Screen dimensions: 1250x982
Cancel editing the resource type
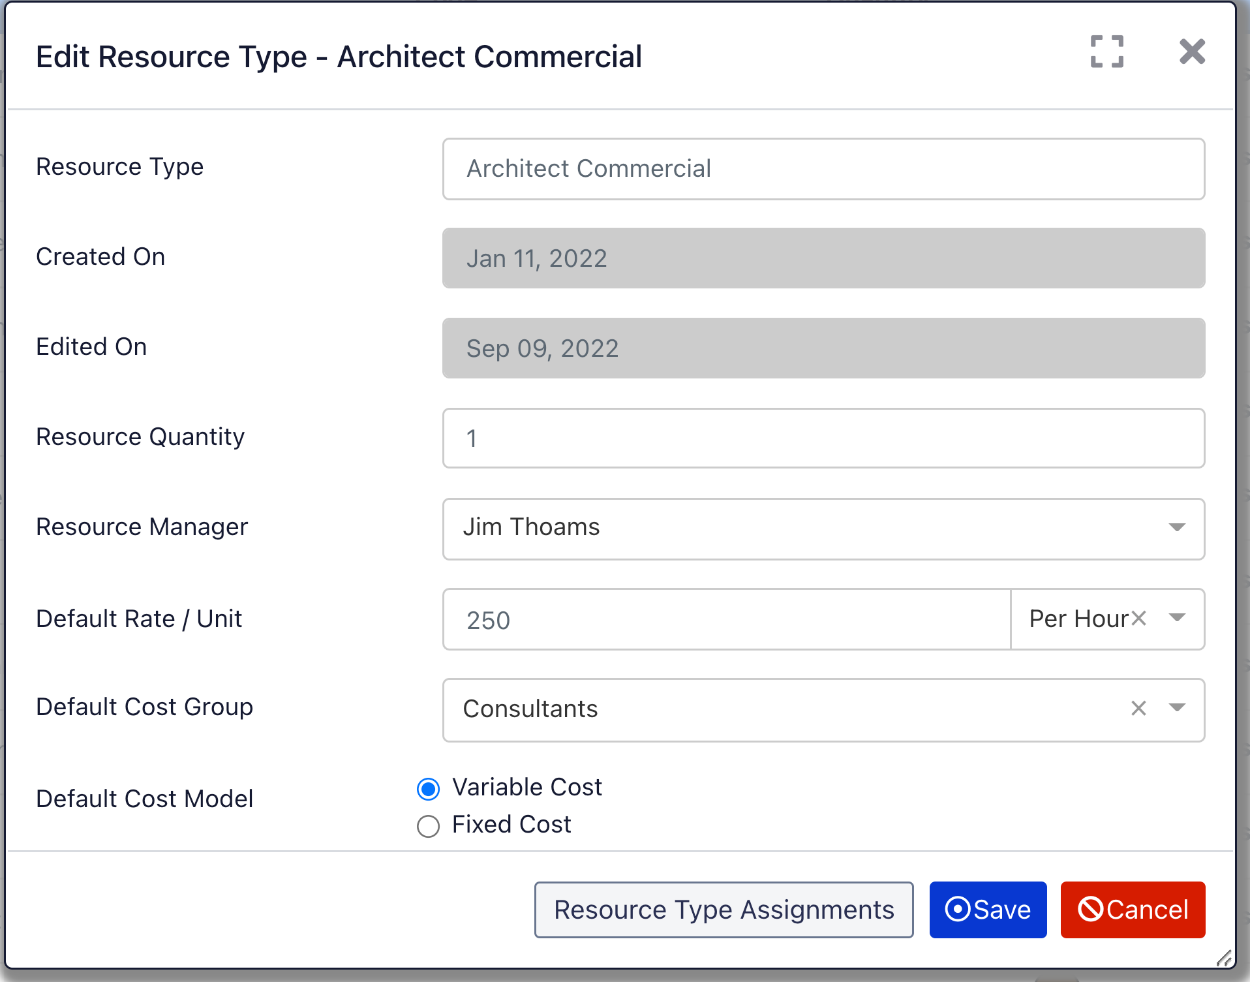point(1133,909)
